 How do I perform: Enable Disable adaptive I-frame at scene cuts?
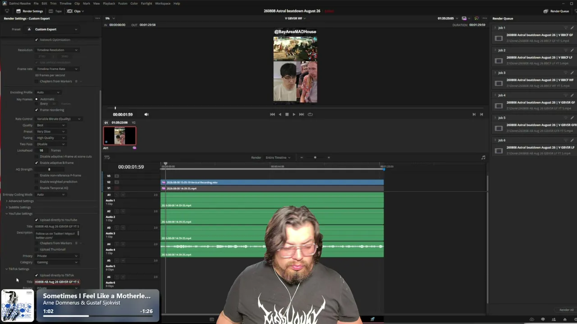coord(37,157)
